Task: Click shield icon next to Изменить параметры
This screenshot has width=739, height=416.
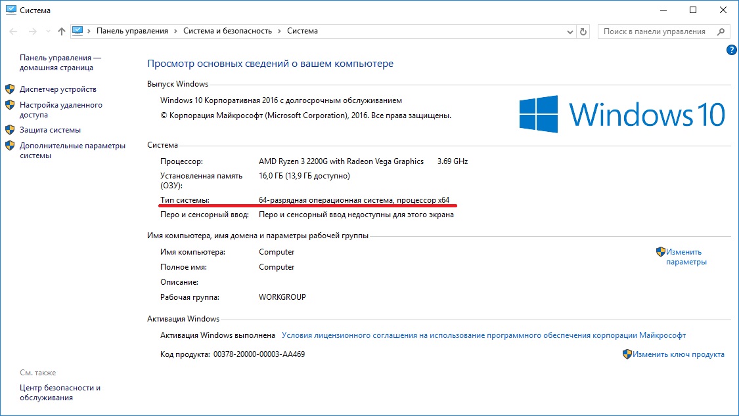Action: click(x=660, y=252)
